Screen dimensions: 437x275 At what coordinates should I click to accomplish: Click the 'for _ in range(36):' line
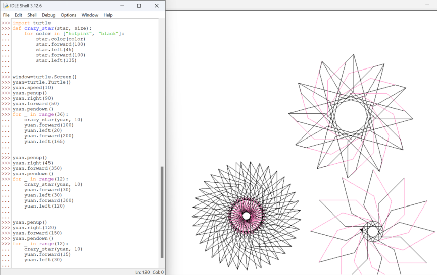[x=40, y=114]
